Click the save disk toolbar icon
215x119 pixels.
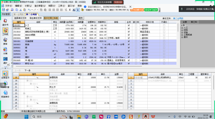click(x=3, y=10)
